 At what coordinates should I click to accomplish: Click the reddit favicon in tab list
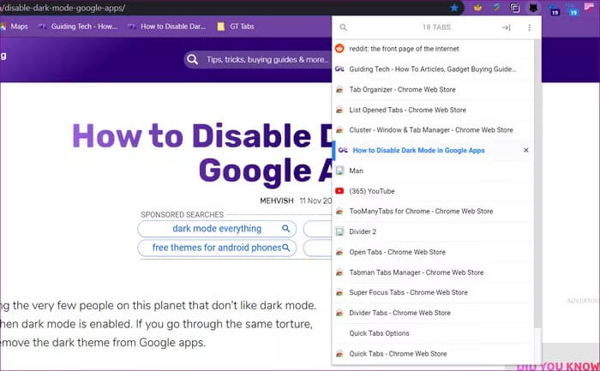[339, 48]
